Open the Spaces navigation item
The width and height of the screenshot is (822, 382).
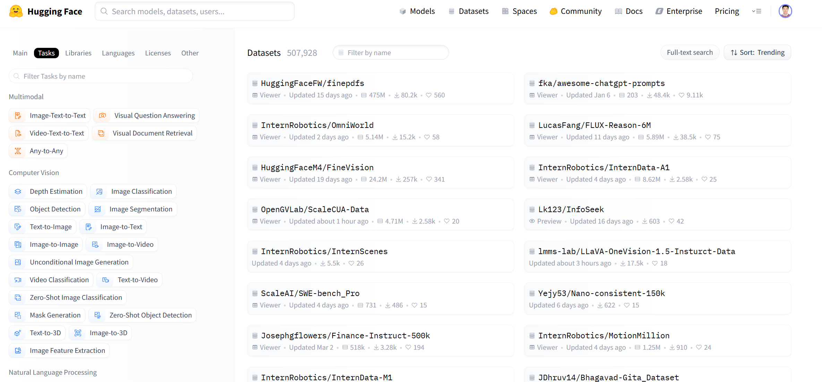click(519, 11)
